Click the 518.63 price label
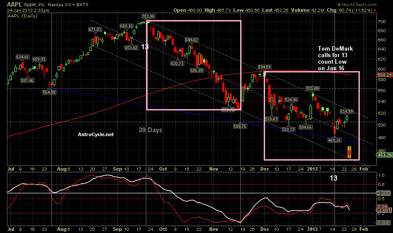Screen dimensions: 393x233 point(272,119)
